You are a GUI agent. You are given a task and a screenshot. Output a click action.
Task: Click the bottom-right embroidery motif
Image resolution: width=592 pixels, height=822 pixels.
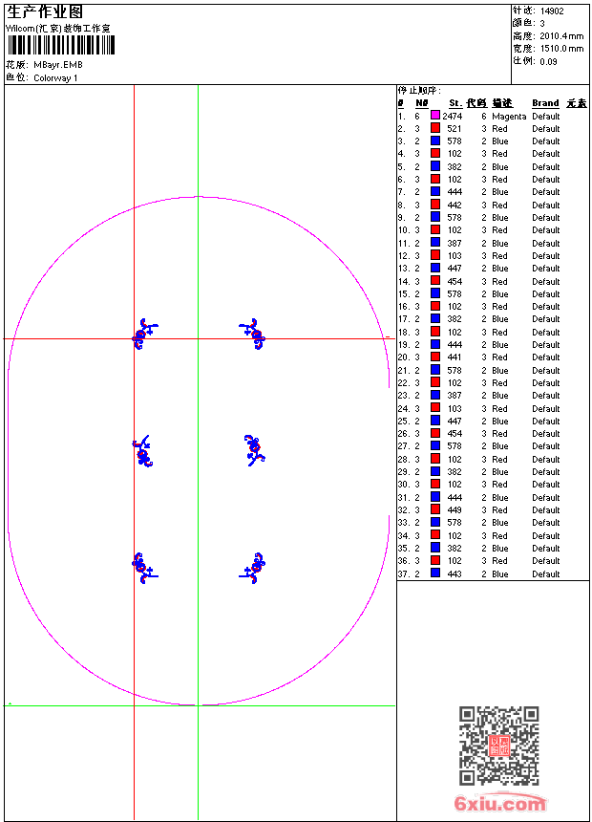coord(254,567)
